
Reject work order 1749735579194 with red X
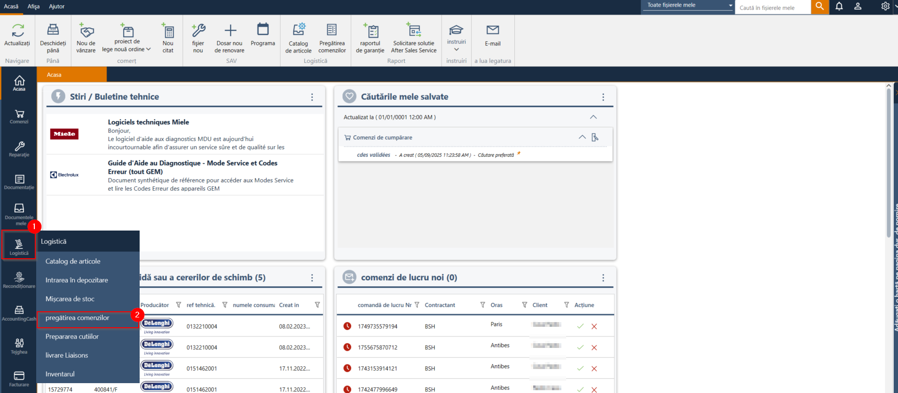tap(594, 326)
